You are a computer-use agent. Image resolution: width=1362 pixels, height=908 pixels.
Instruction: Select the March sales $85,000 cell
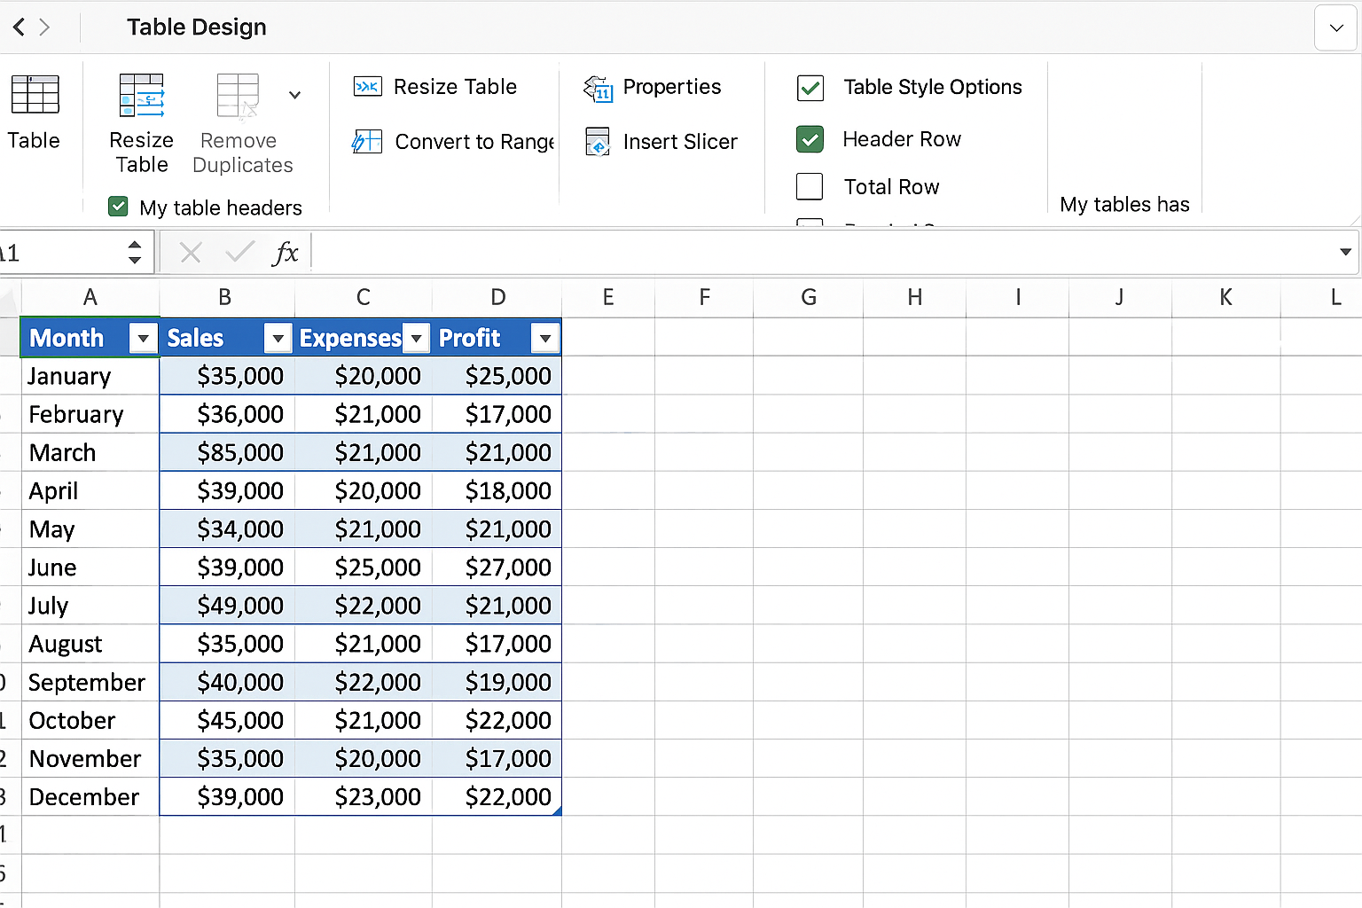point(227,452)
